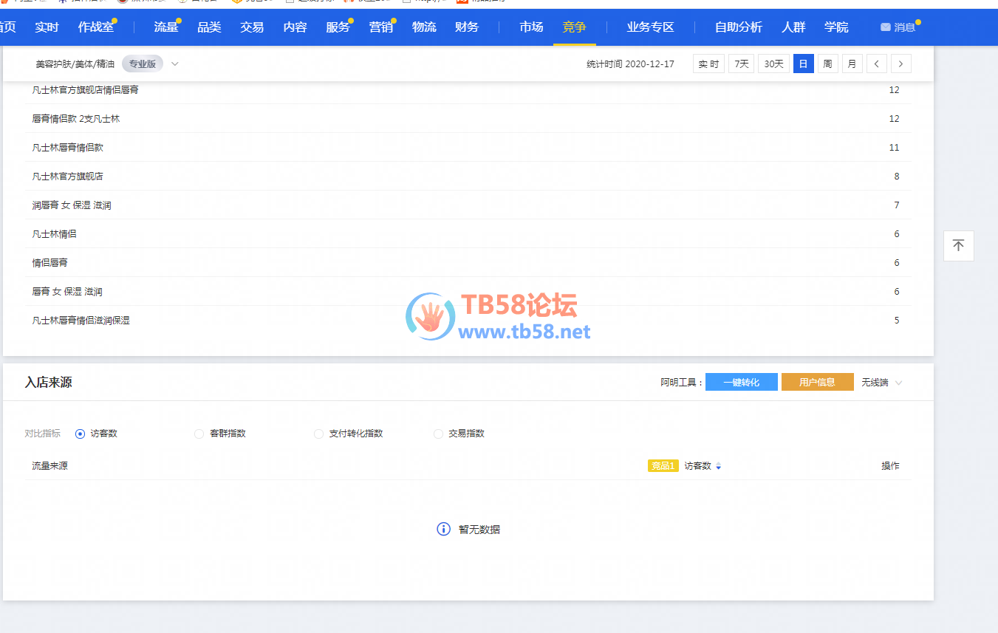Open the 市场 menu

531,27
